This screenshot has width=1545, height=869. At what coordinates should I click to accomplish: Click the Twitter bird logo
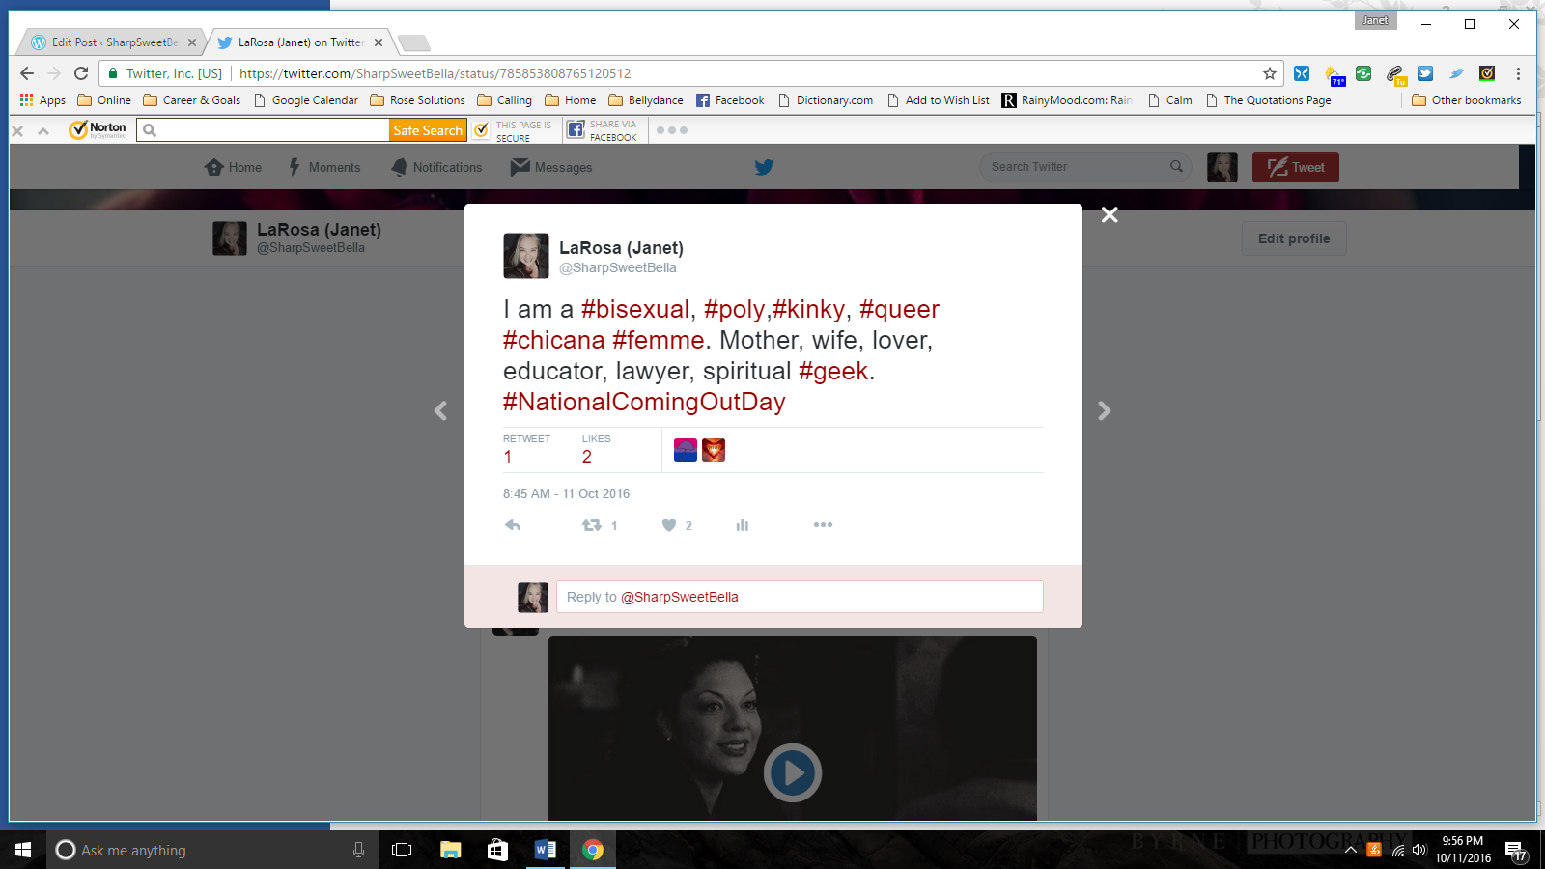coord(764,166)
